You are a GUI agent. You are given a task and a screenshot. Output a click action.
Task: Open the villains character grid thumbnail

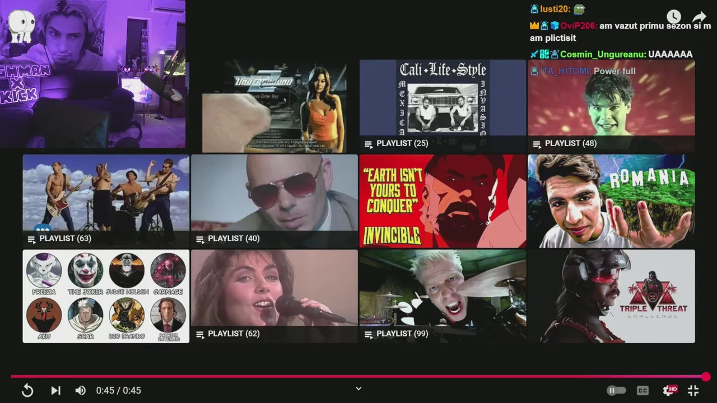coord(106,296)
